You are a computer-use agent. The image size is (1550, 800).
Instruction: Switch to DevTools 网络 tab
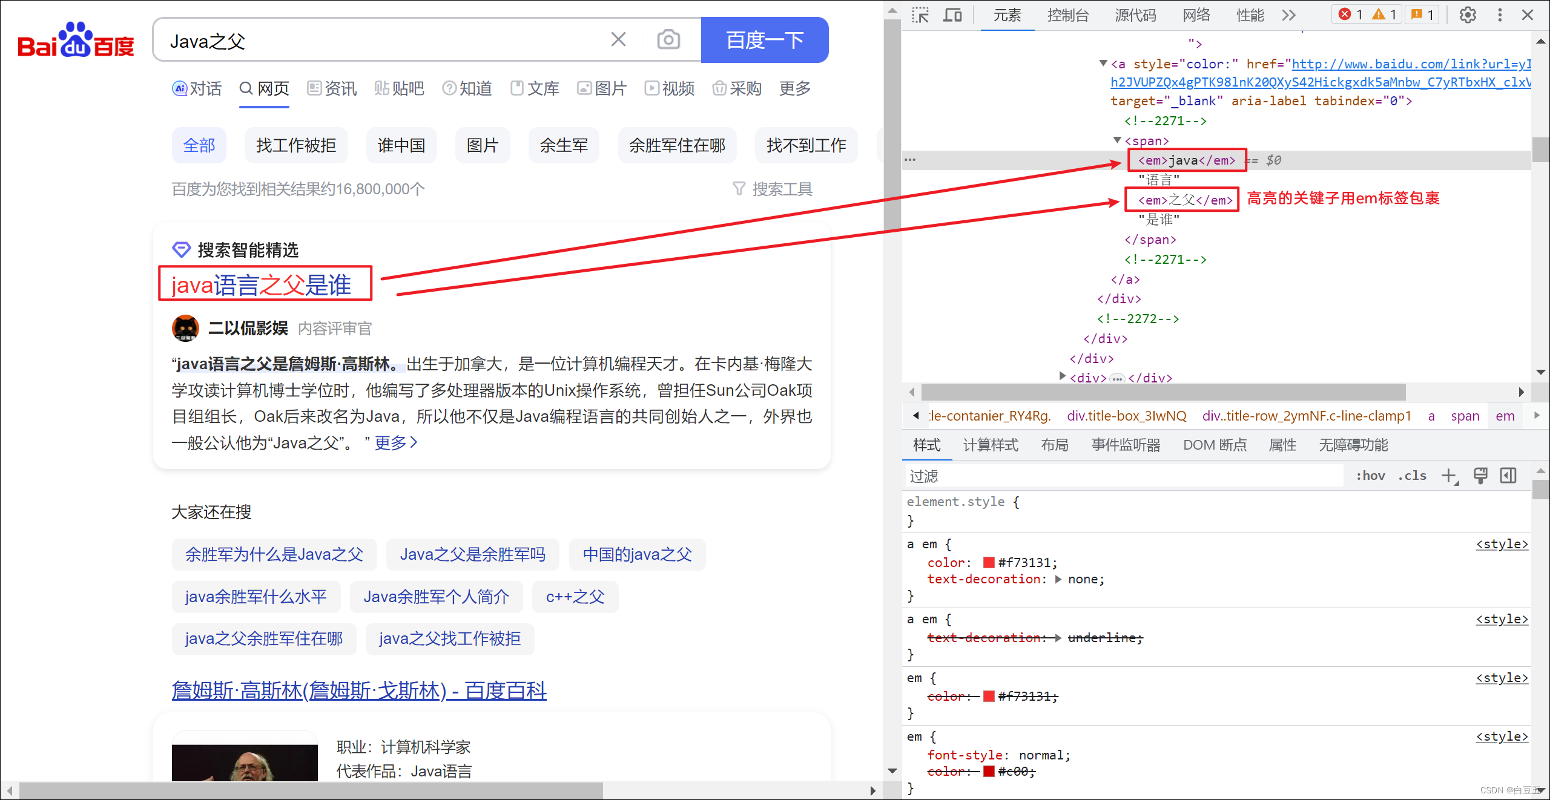point(1196,15)
